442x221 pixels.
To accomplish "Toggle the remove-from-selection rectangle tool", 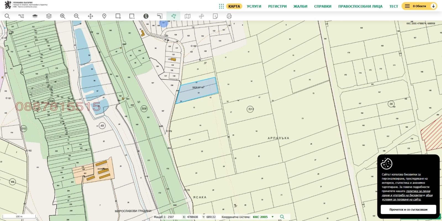I will [x=132, y=16].
